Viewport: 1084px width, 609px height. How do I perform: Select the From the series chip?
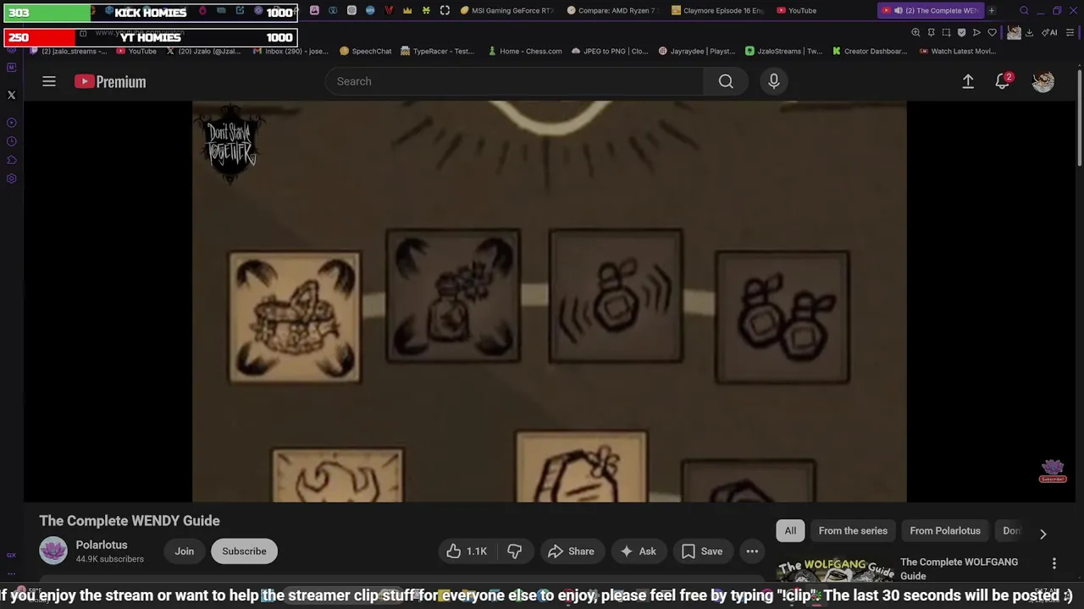pos(853,530)
